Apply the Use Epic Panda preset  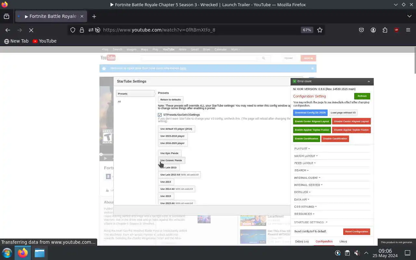coord(169,153)
